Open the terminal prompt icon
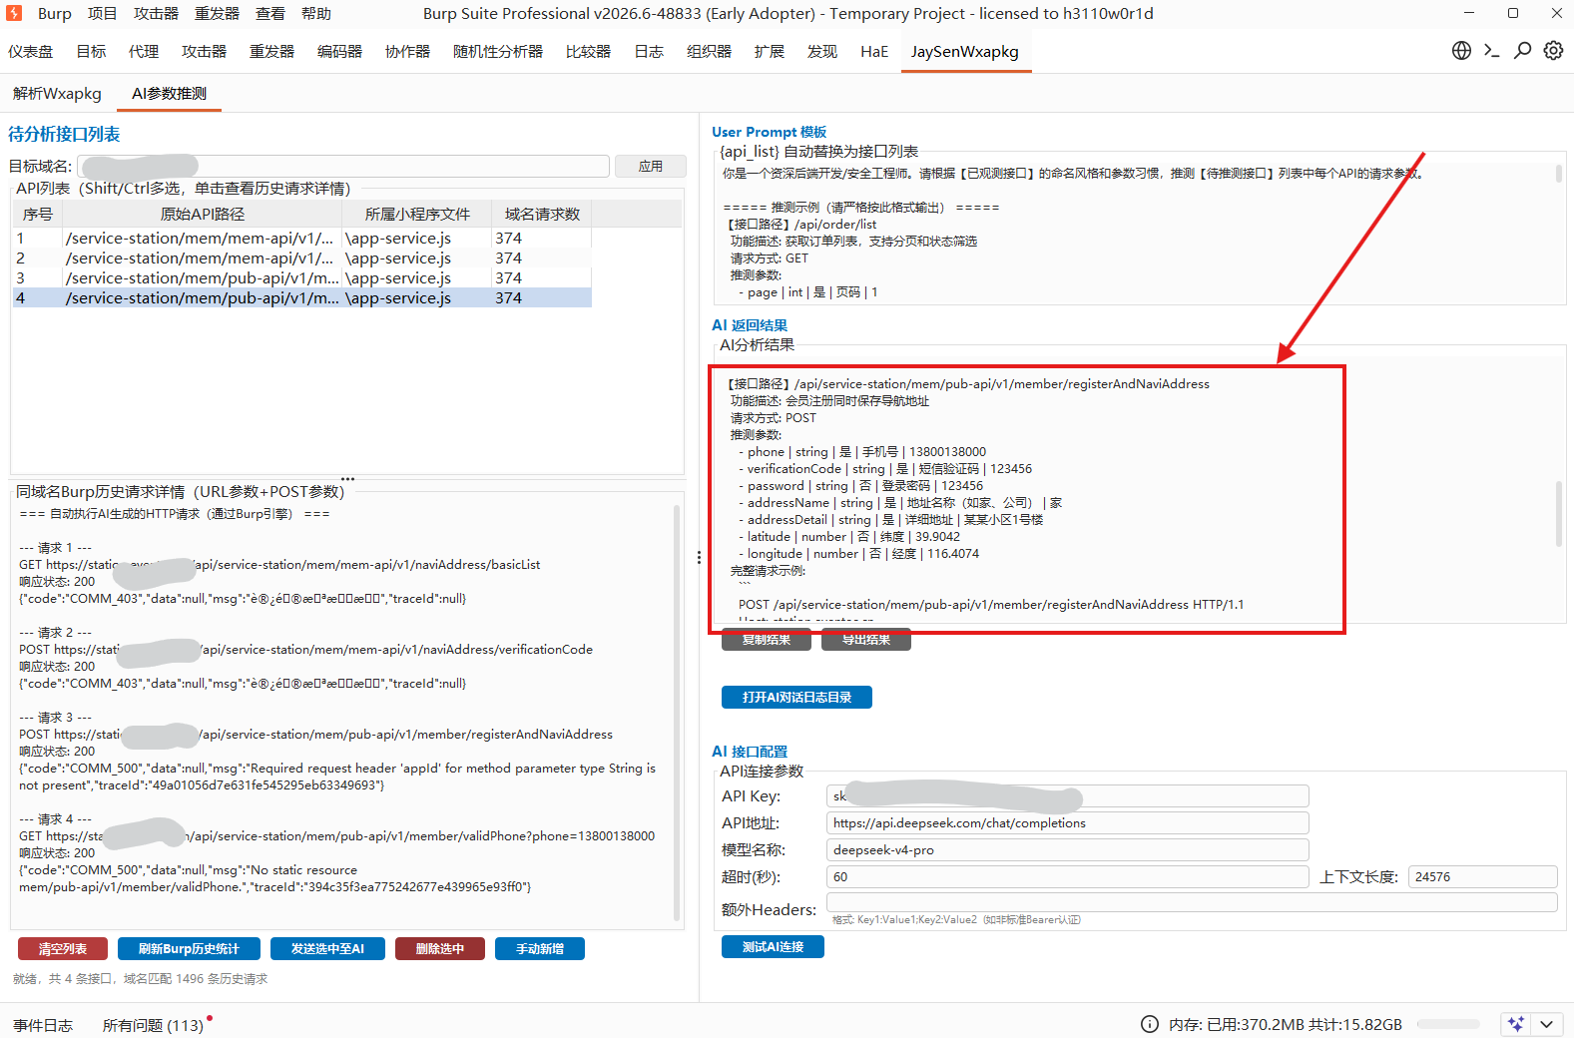 [x=1492, y=51]
